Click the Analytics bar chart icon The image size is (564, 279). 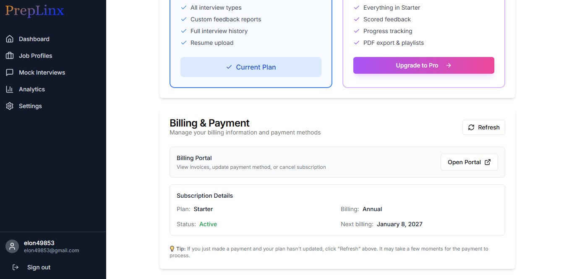(10, 89)
